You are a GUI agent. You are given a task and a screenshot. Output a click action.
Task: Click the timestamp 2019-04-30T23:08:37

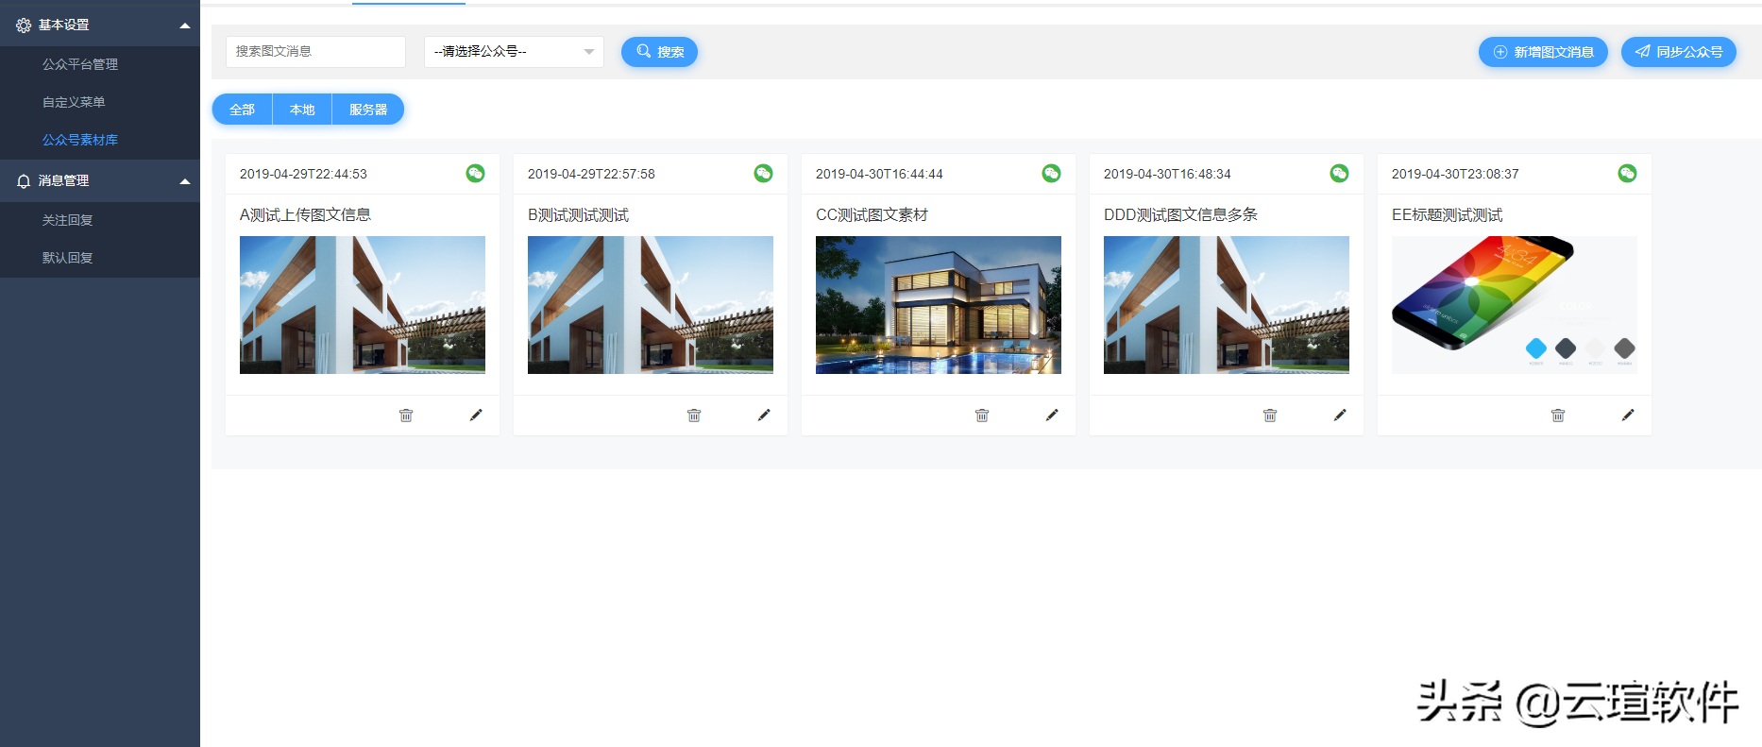click(x=1455, y=174)
